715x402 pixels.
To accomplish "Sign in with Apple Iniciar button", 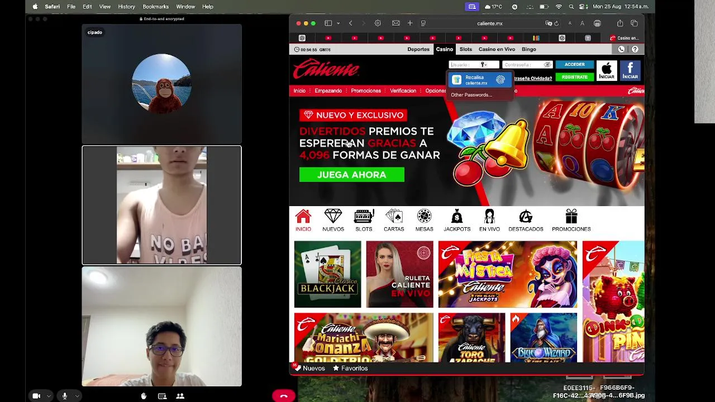I will [x=607, y=71].
